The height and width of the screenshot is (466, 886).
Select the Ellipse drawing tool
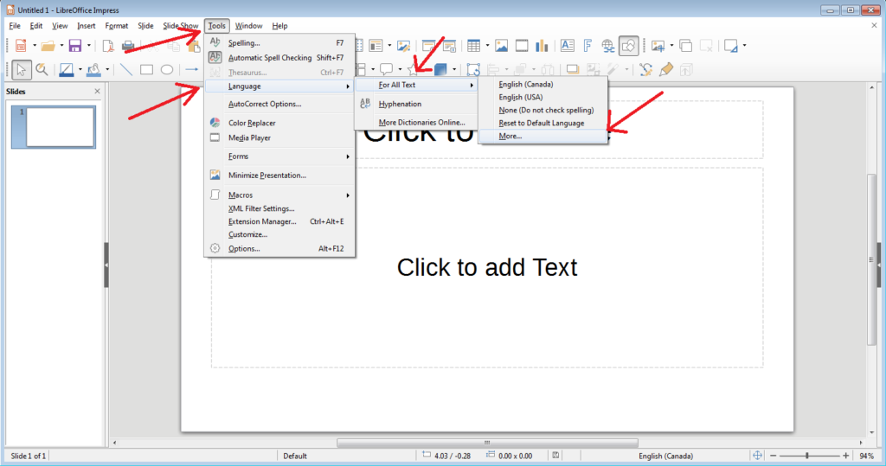[167, 70]
